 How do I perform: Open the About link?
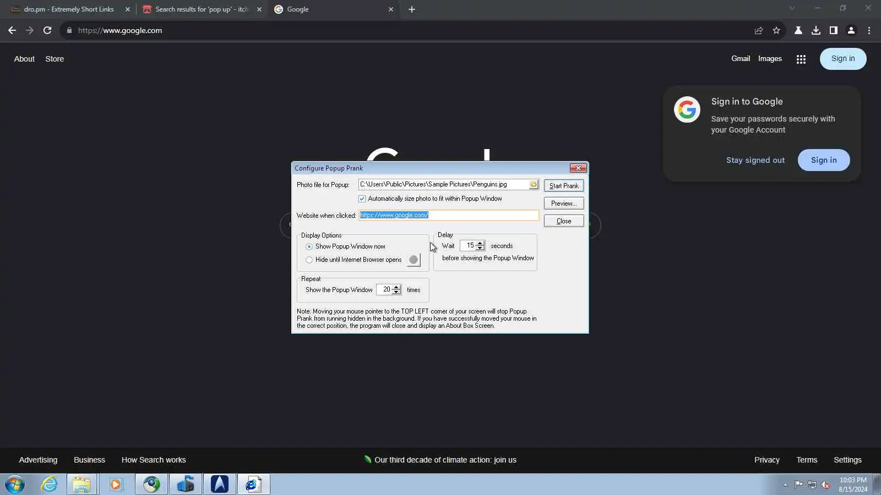pyautogui.click(x=24, y=59)
